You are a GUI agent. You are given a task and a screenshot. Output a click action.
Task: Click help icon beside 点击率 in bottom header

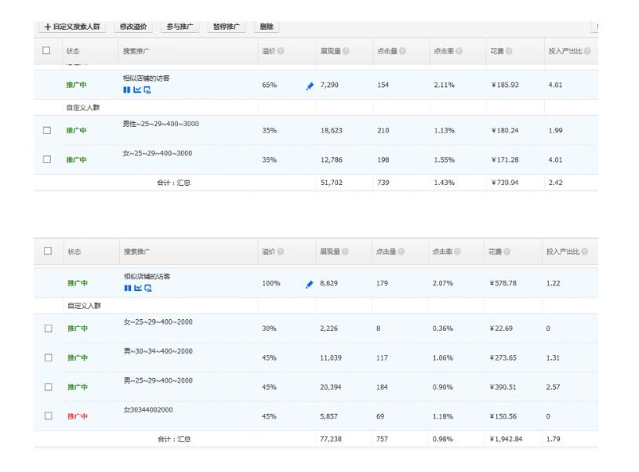point(457,252)
